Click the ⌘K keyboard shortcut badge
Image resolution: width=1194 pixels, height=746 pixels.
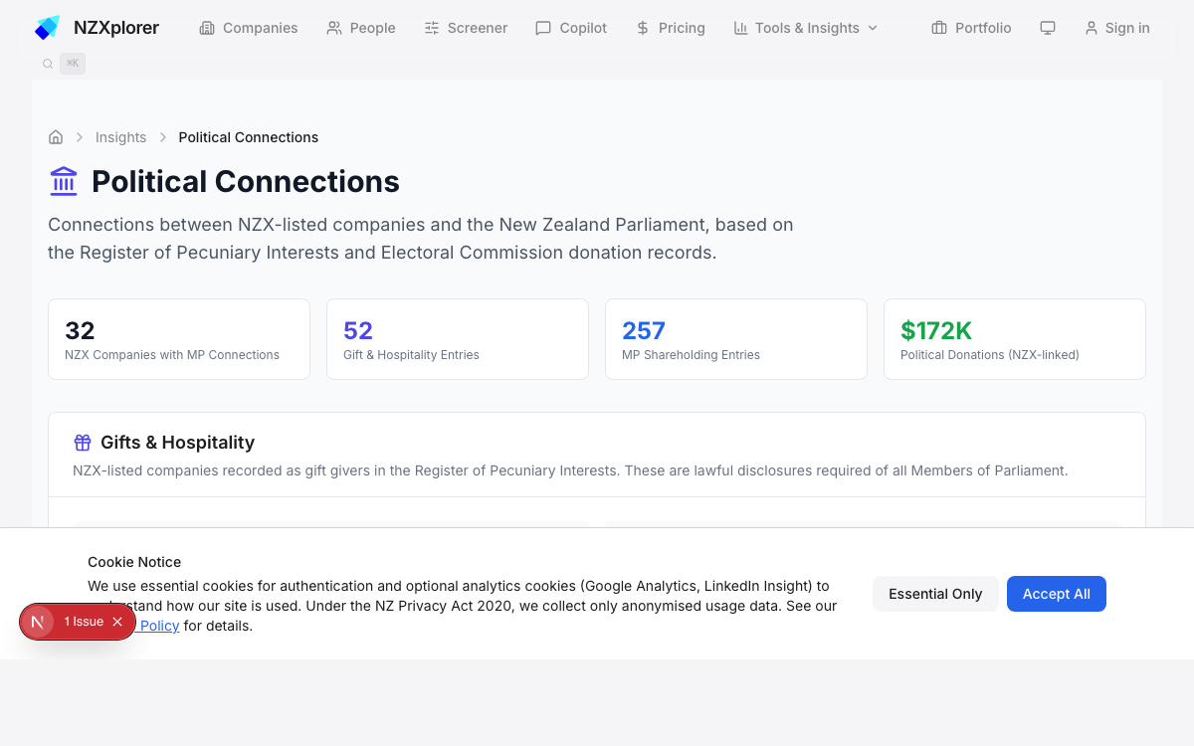[73, 64]
